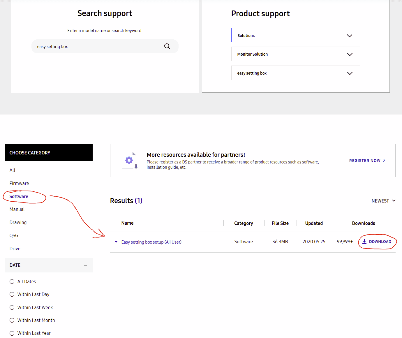Select the Within Last Day radio button
Image resolution: width=402 pixels, height=338 pixels.
pyautogui.click(x=12, y=294)
